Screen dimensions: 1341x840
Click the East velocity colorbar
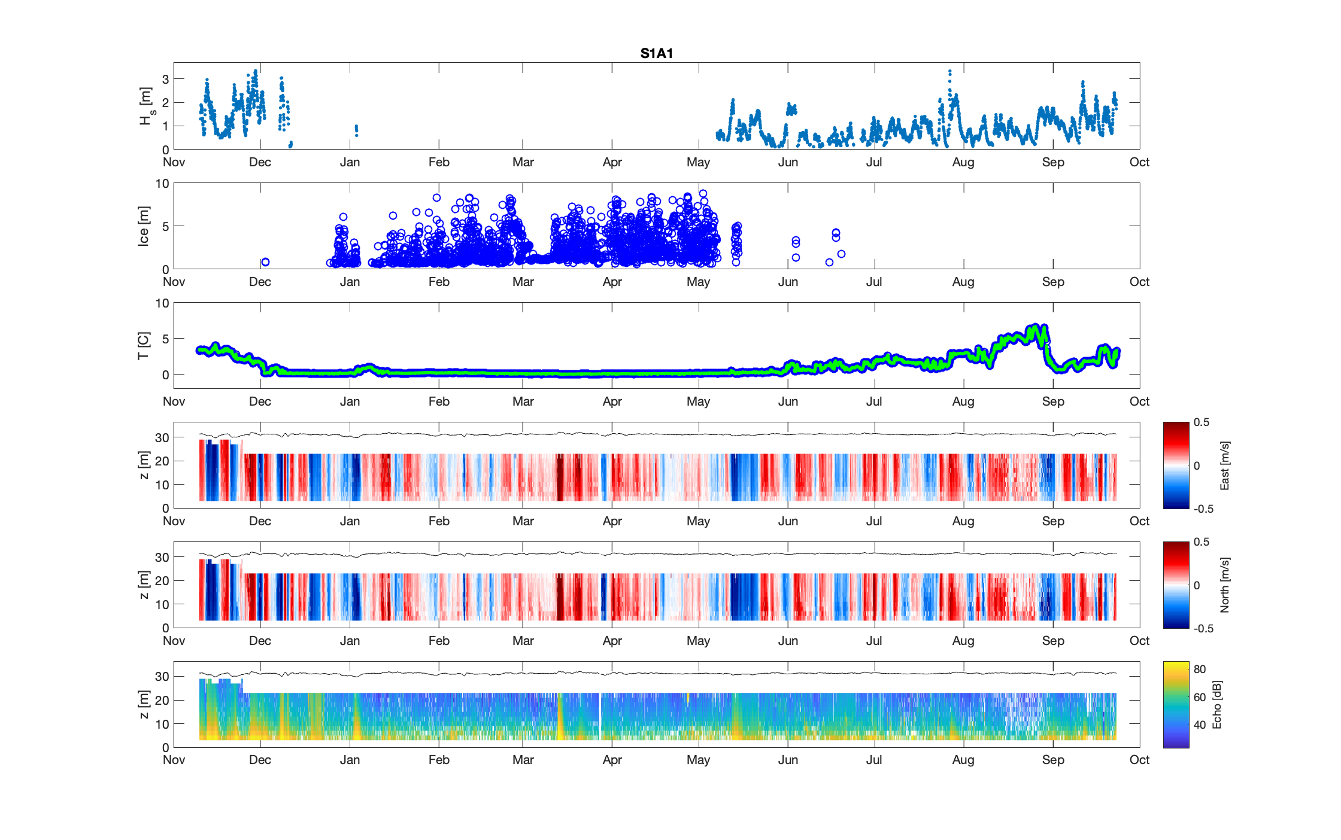pyautogui.click(x=1176, y=465)
